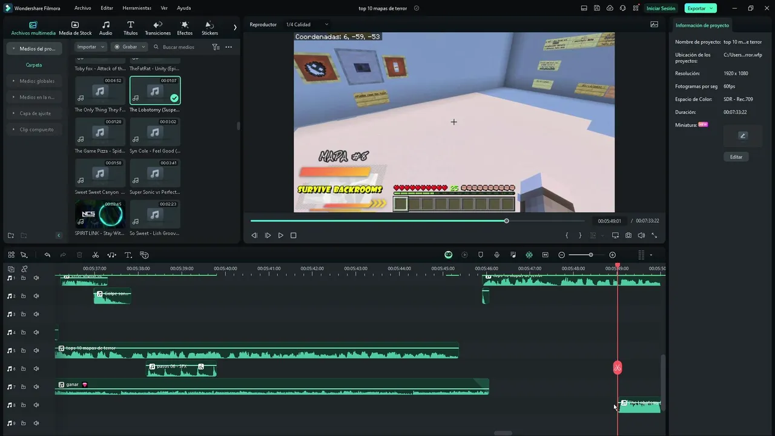Set mark-out point with right brace
This screenshot has width=775, height=436.
(580, 236)
